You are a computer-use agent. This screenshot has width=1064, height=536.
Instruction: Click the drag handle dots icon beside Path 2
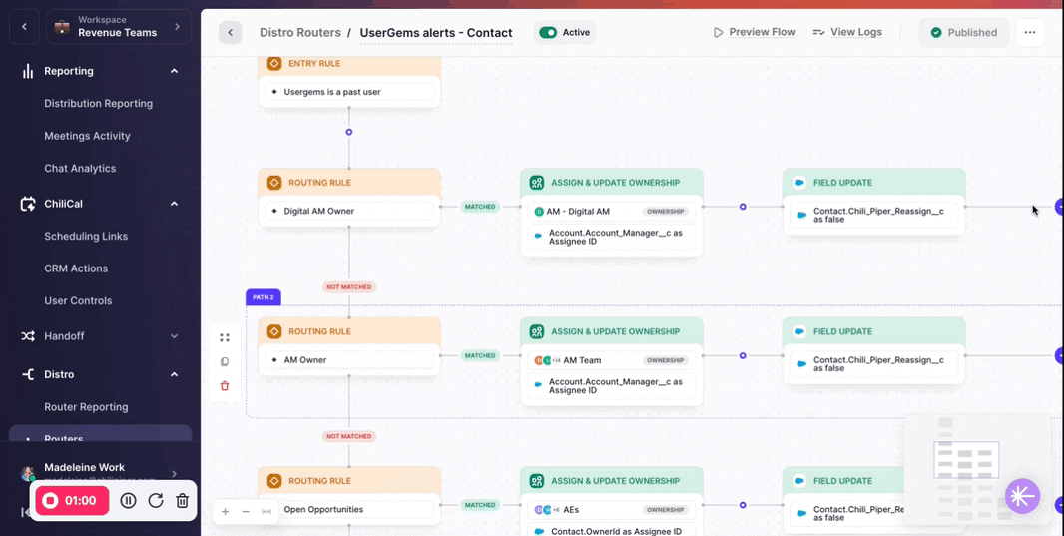pyautogui.click(x=225, y=338)
